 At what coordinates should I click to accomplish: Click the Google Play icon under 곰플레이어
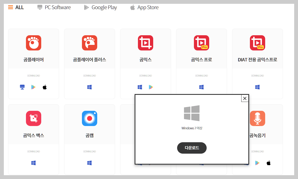33,87
